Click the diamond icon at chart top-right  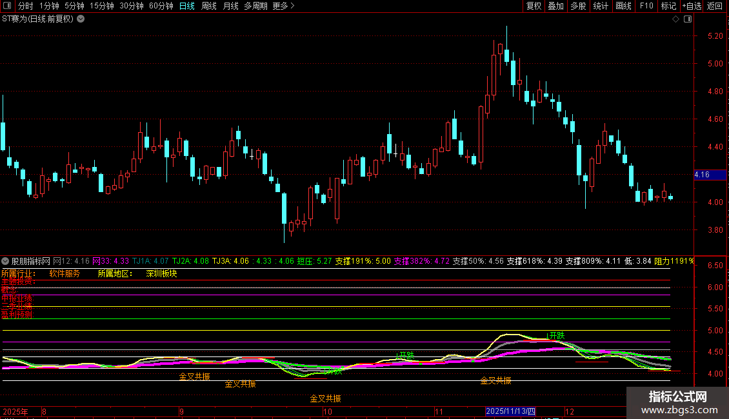click(675, 19)
